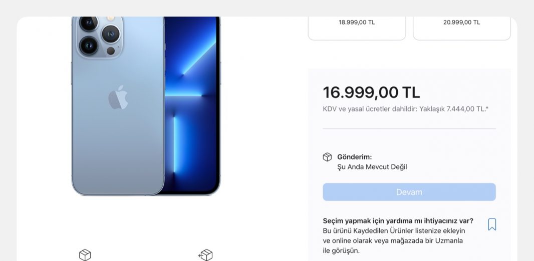
Task: Click the 16.999,00 TL price
Action: 371,92
